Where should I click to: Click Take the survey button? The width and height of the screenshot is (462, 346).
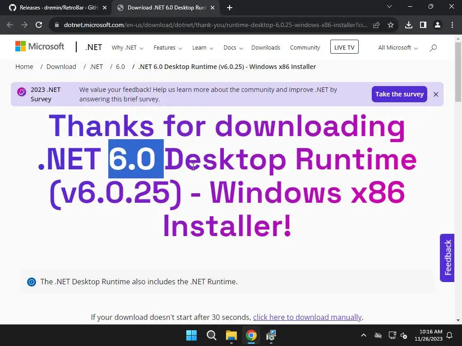pyautogui.click(x=399, y=94)
